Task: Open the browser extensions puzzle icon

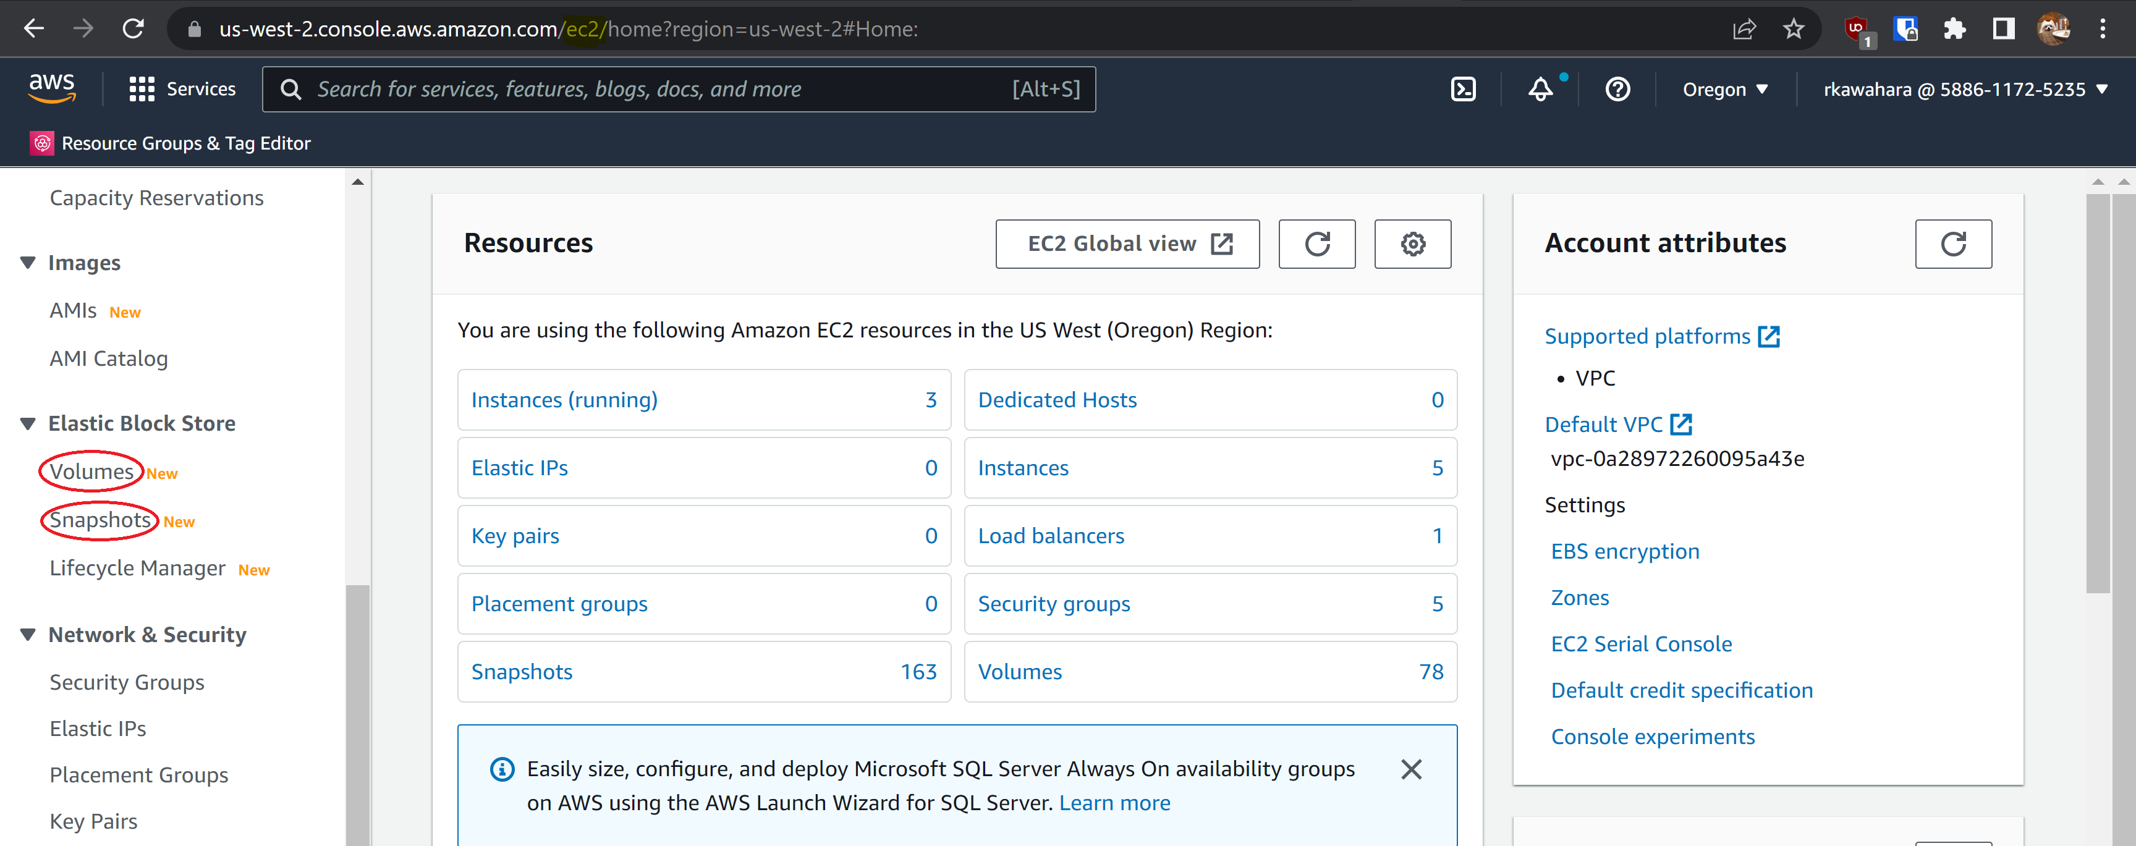Action: [1954, 28]
